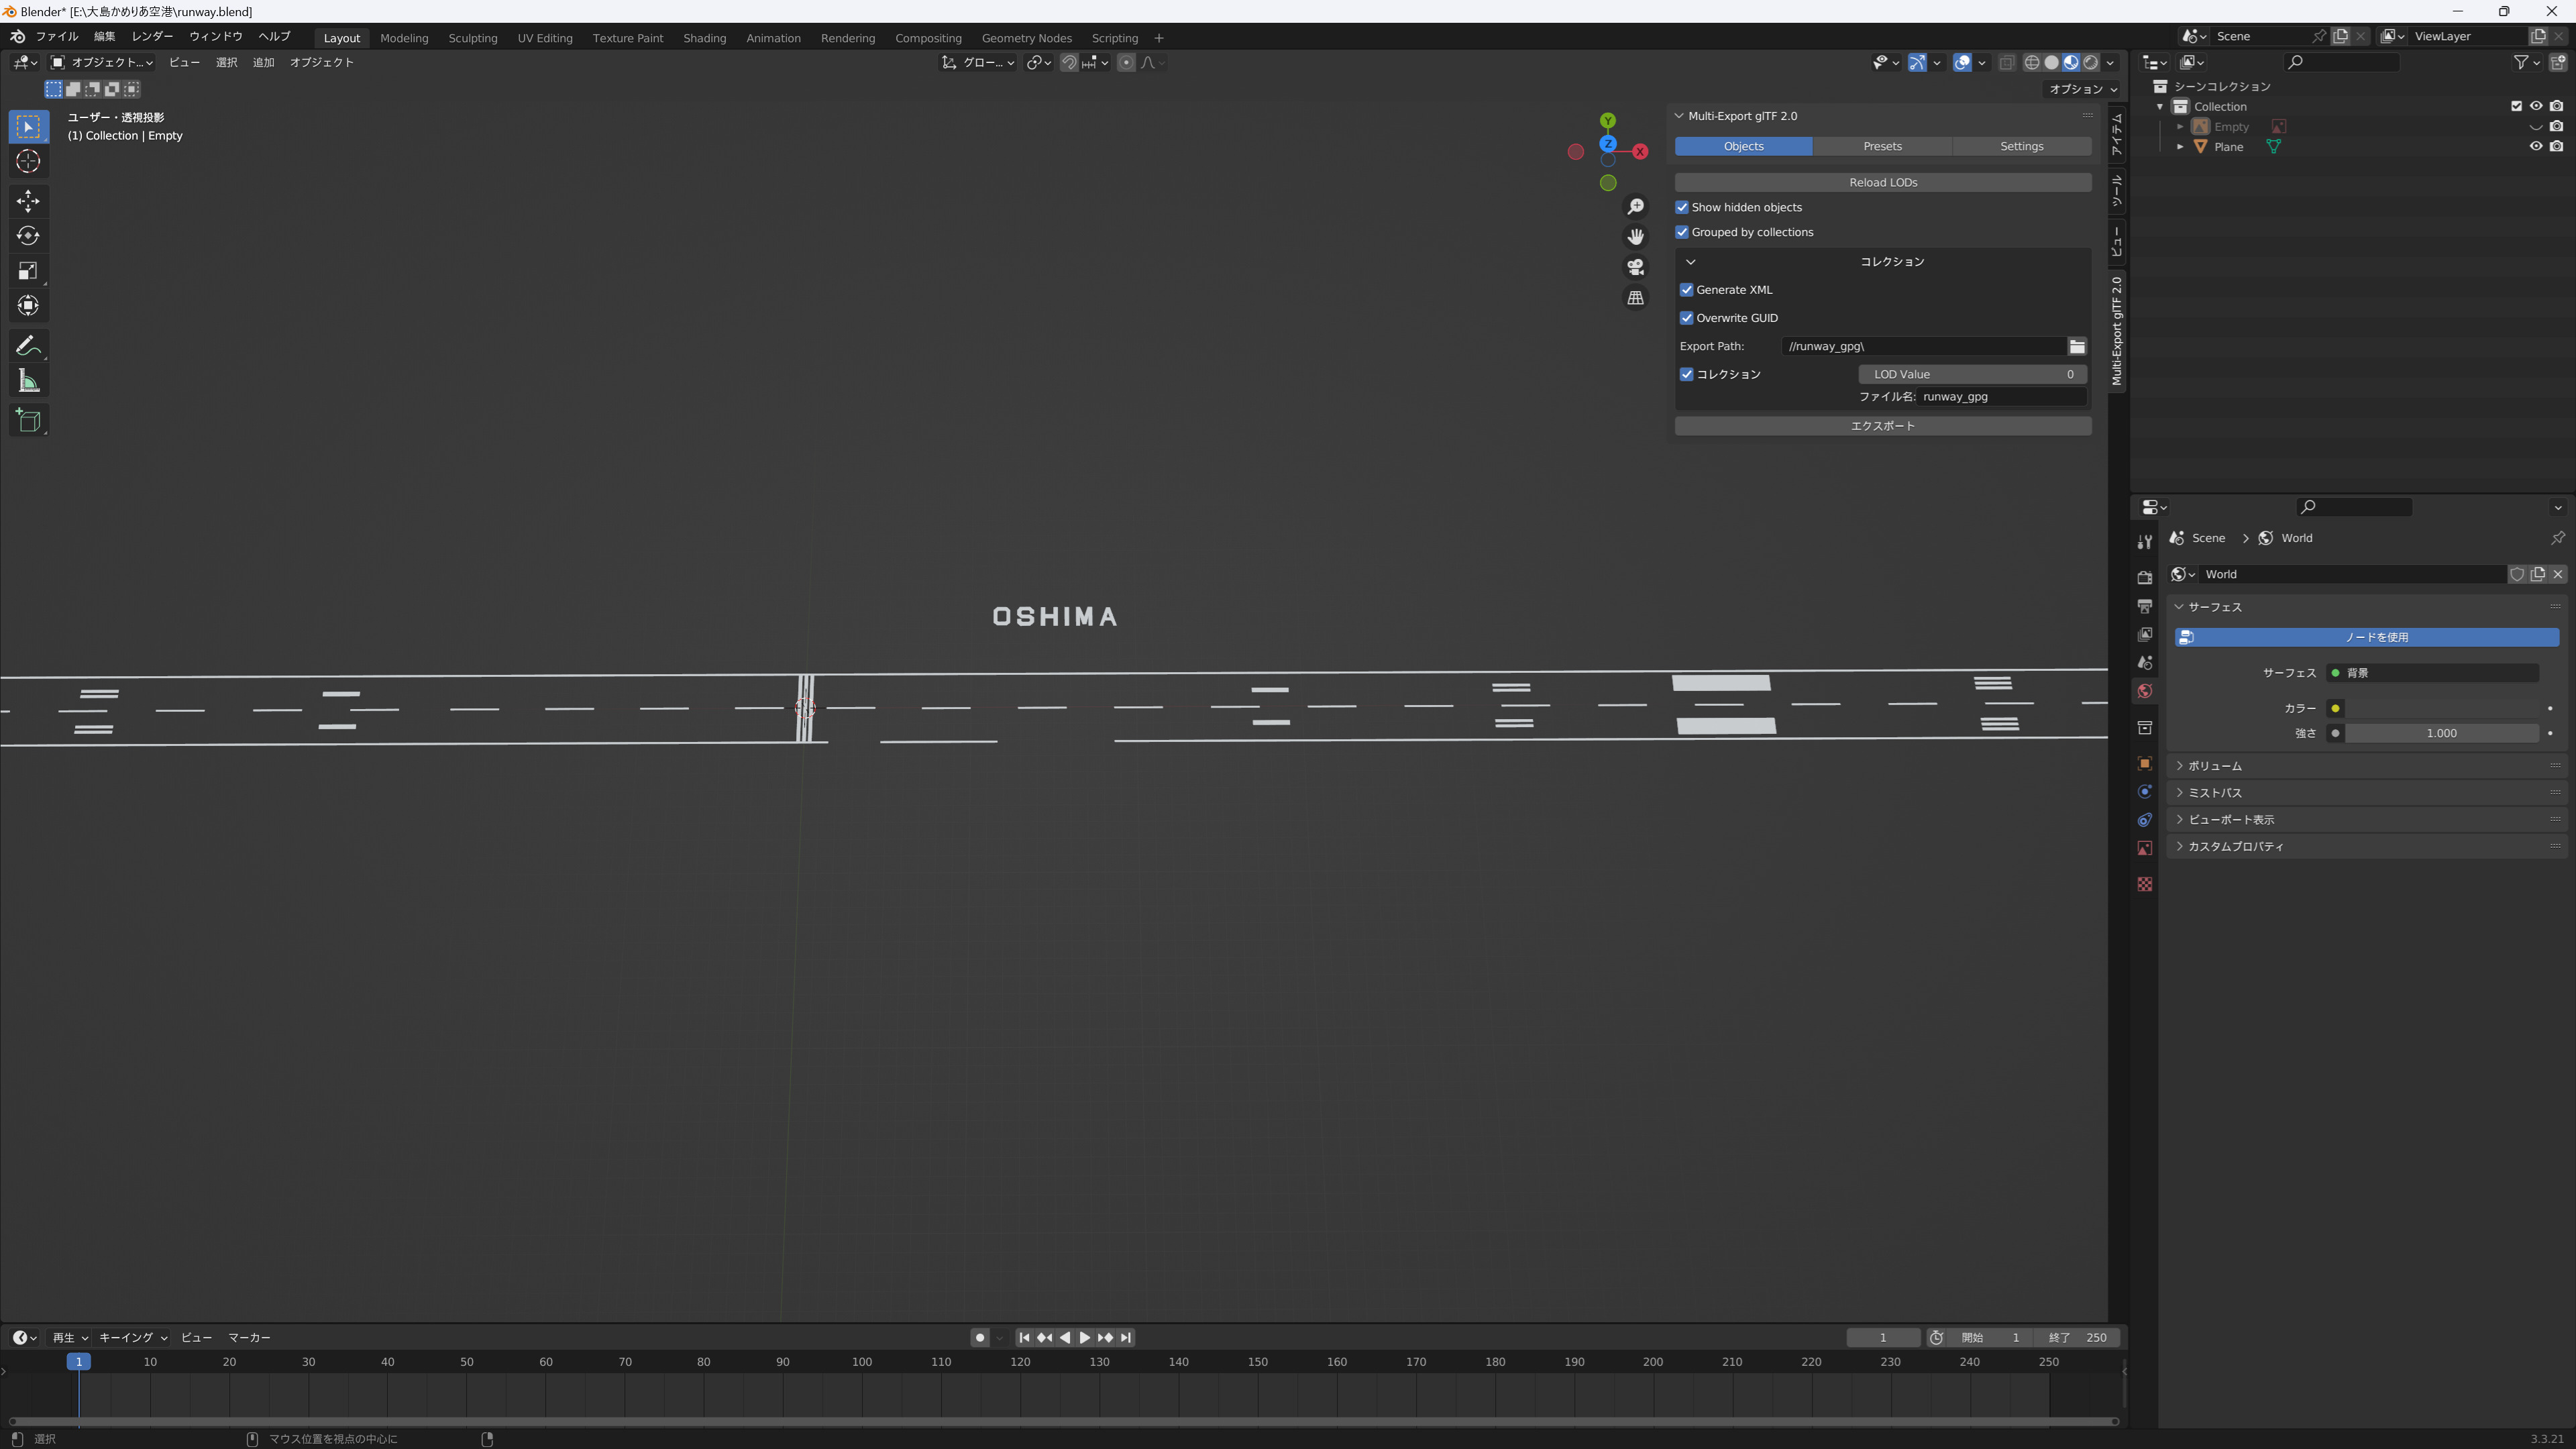
Task: Open the Texture properties checker icon
Action: tap(2144, 884)
